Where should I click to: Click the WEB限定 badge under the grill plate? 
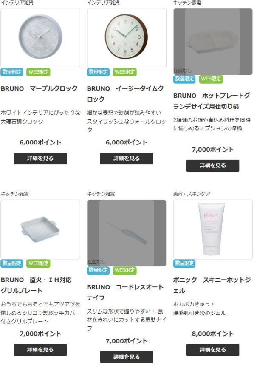click(x=39, y=263)
